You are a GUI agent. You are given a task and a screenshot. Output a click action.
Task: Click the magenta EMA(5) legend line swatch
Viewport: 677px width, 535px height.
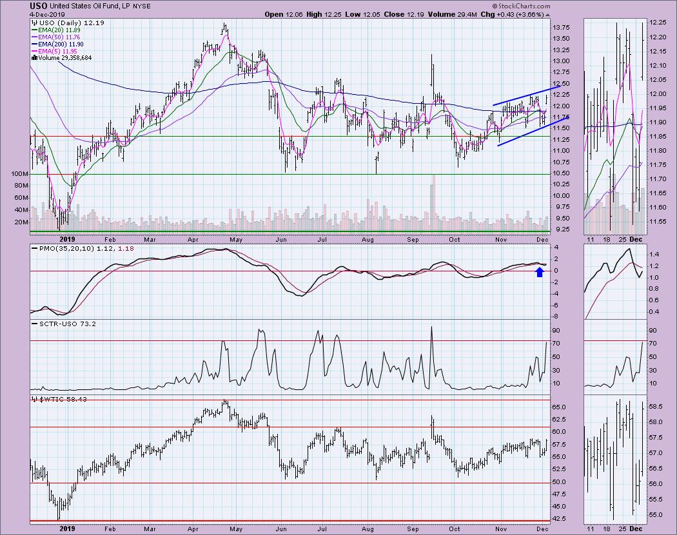(35, 51)
